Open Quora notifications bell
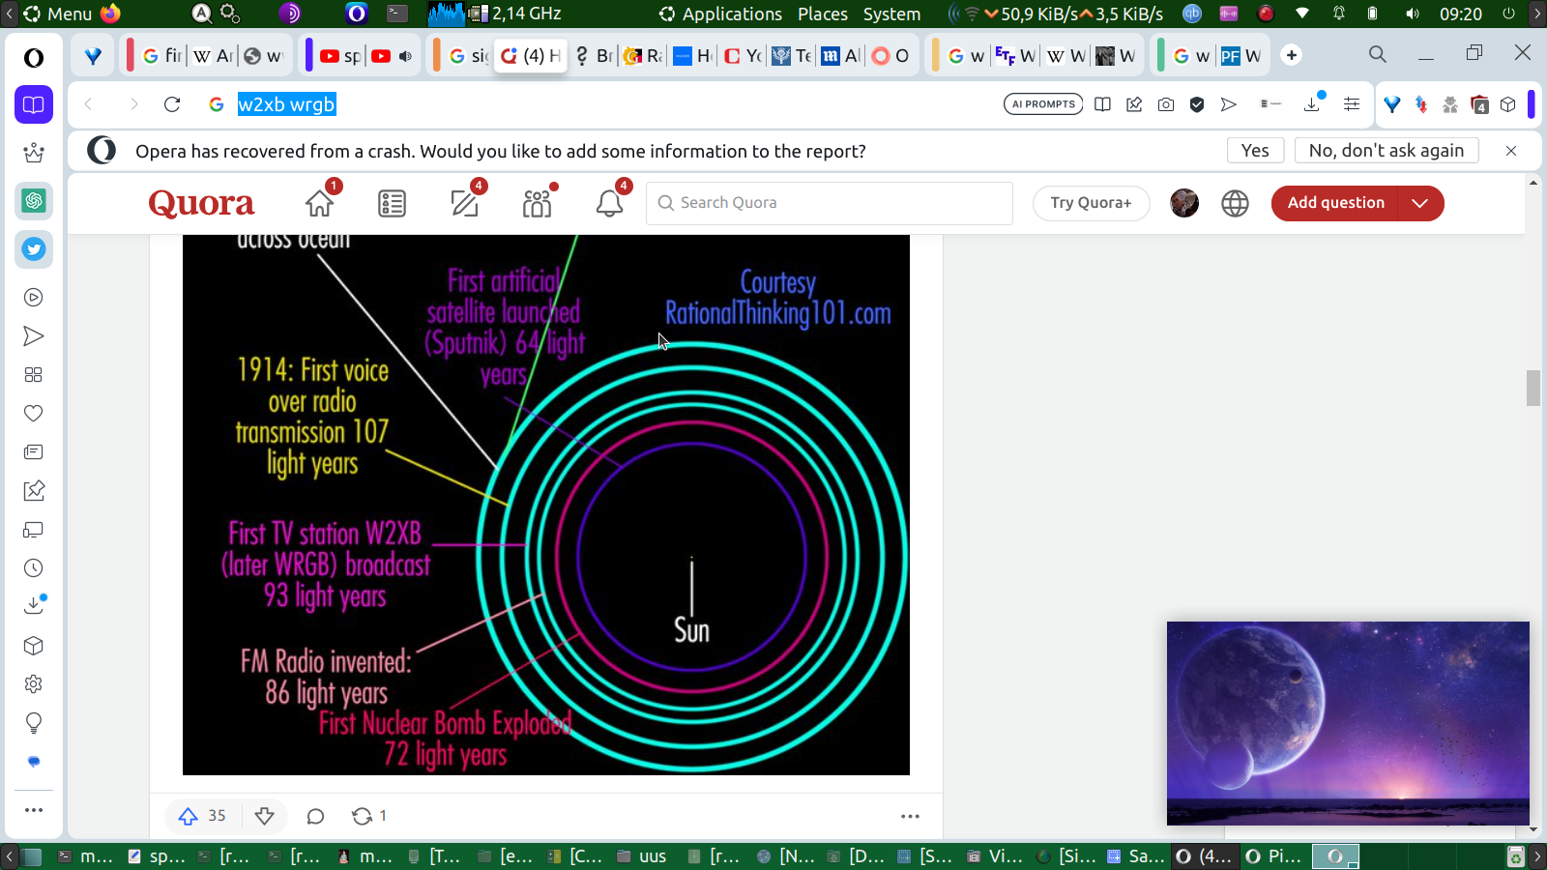Image resolution: width=1547 pixels, height=870 pixels. 609,204
